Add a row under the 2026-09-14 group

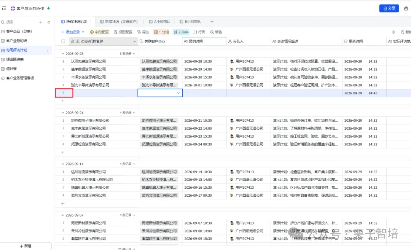[63, 203]
